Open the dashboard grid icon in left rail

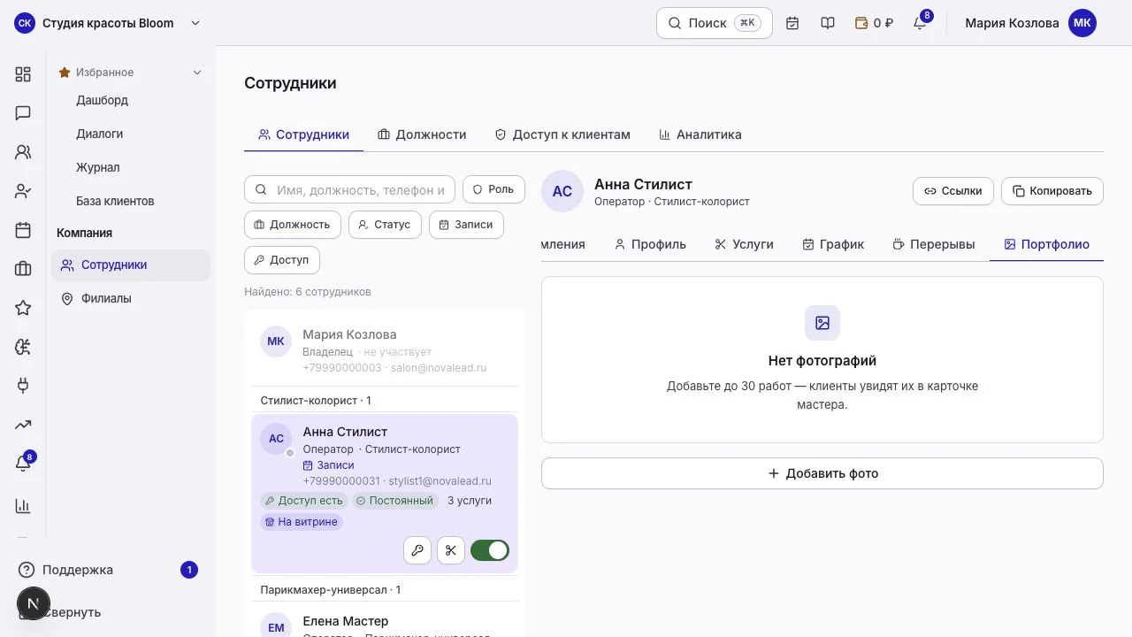pyautogui.click(x=23, y=74)
